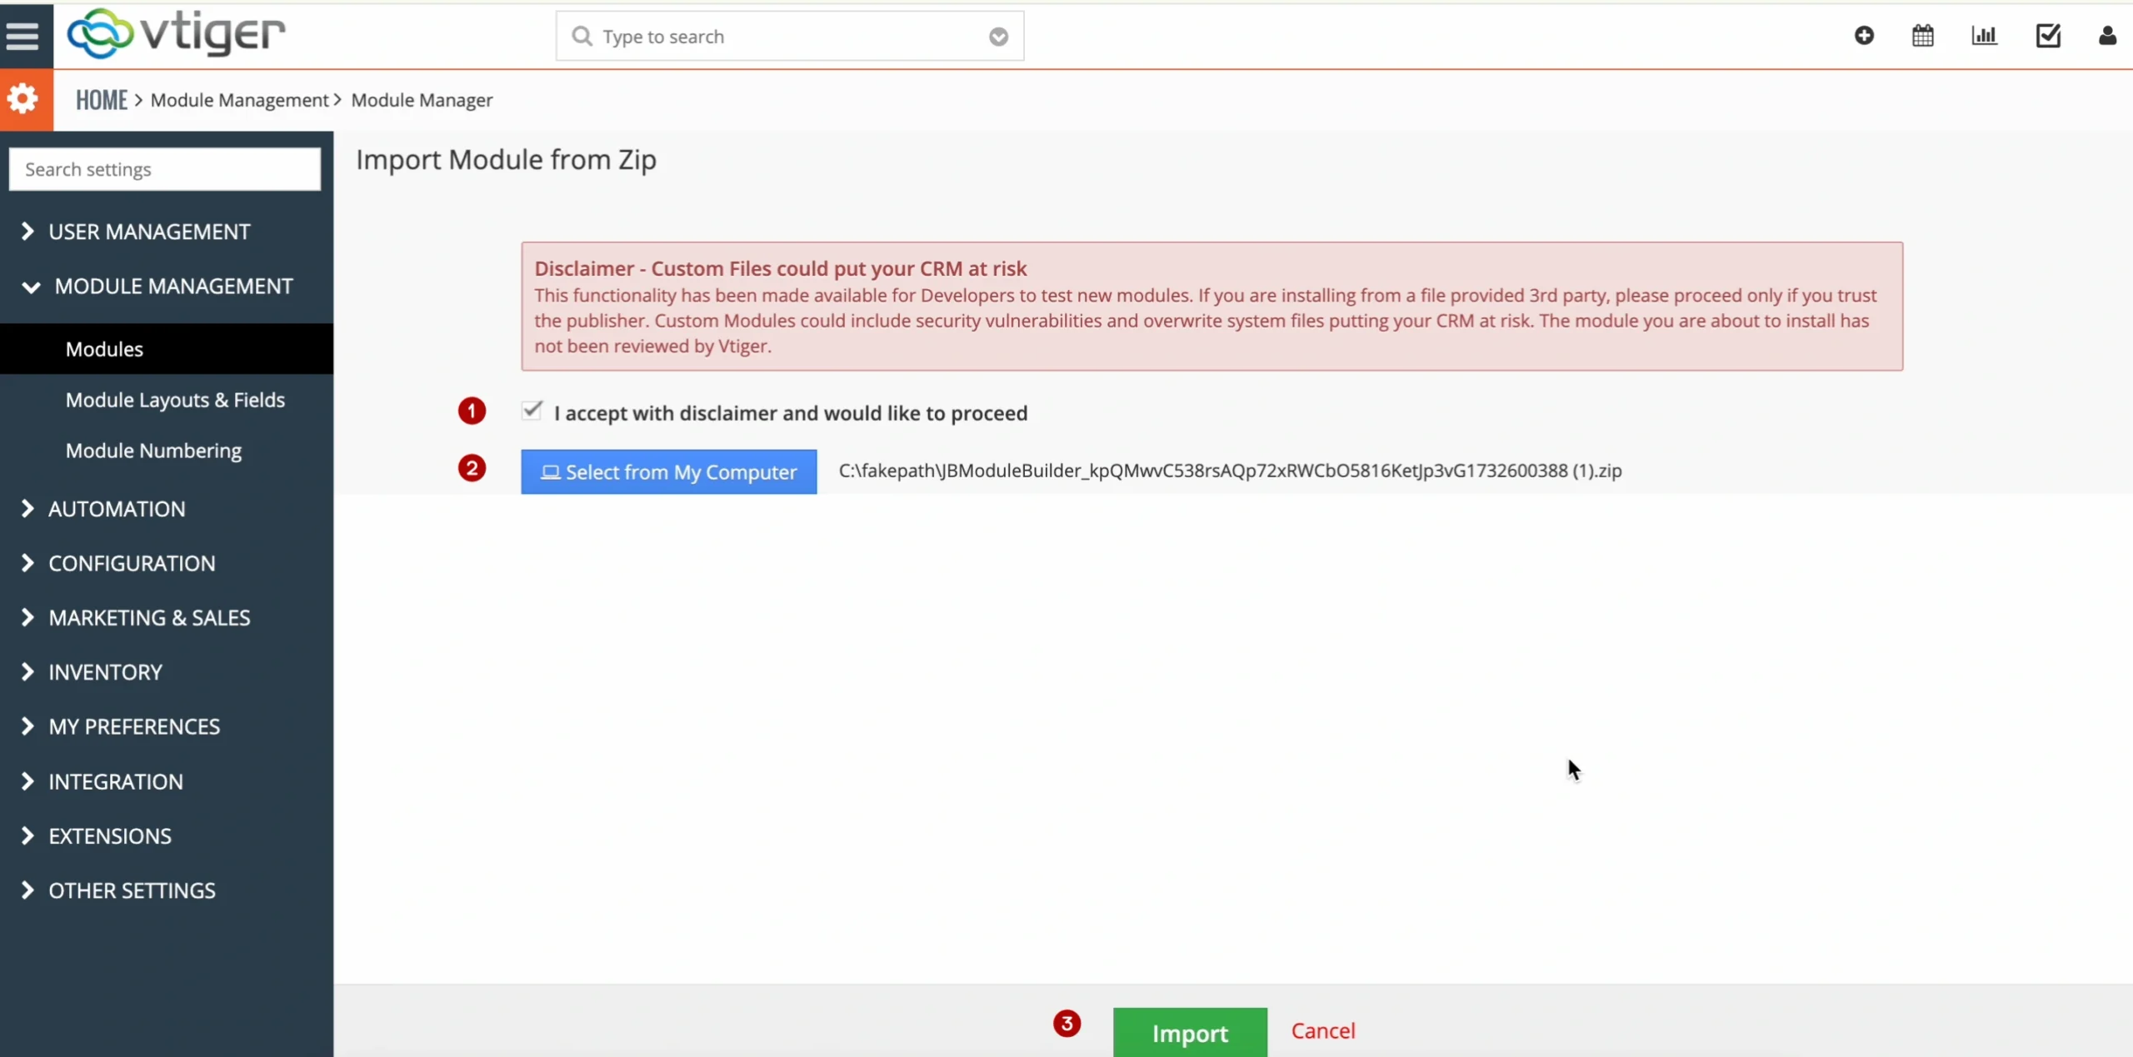2133x1057 pixels.
Task: Open the hamburger main menu
Action: [22, 35]
